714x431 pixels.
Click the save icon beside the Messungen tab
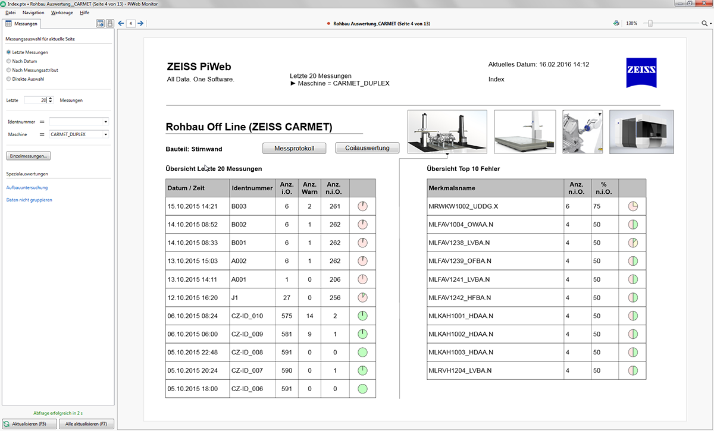point(109,24)
